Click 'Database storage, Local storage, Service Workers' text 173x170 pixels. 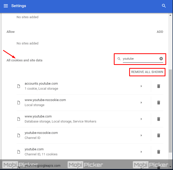click(60, 122)
